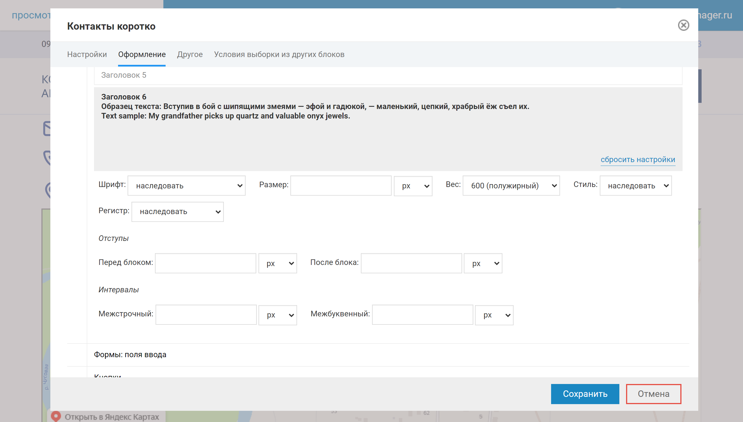Viewport: 743px width, 422px height.
Task: Open the Регистр case dropdown
Action: pyautogui.click(x=177, y=212)
